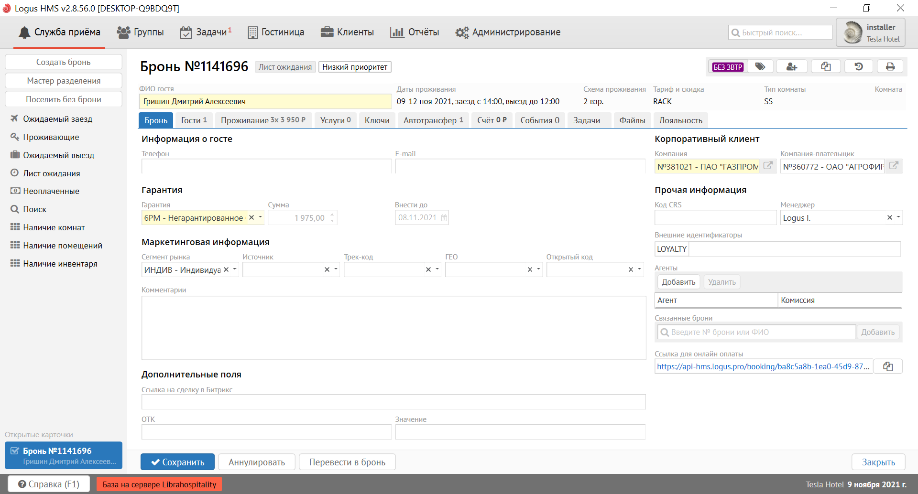Open the api-hms.logus.pro online payment link
This screenshot has height=494, width=918.
pos(763,366)
